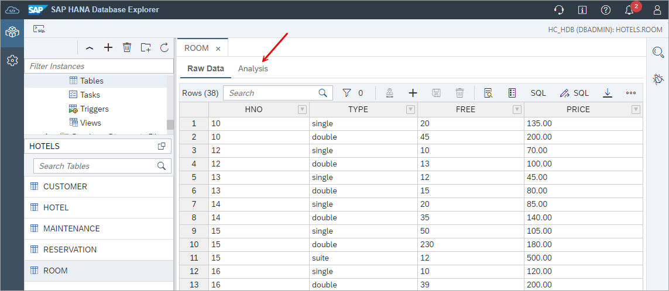Open the help question mark icon
The width and height of the screenshot is (669, 291).
pos(605,10)
